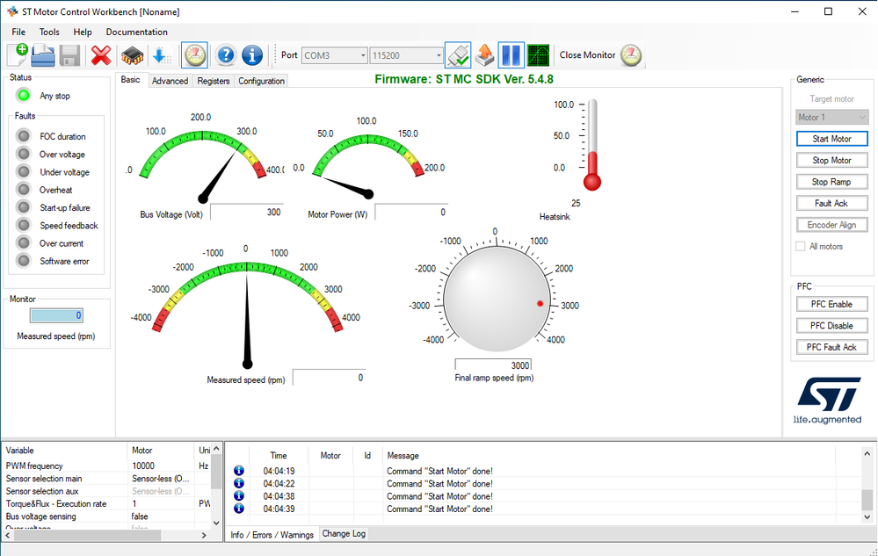Click the log list scroll down arrow
878x556 pixels.
pyautogui.click(x=867, y=516)
